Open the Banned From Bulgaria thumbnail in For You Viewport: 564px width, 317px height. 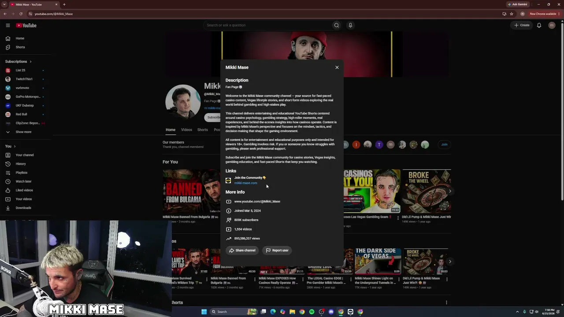[x=191, y=191]
